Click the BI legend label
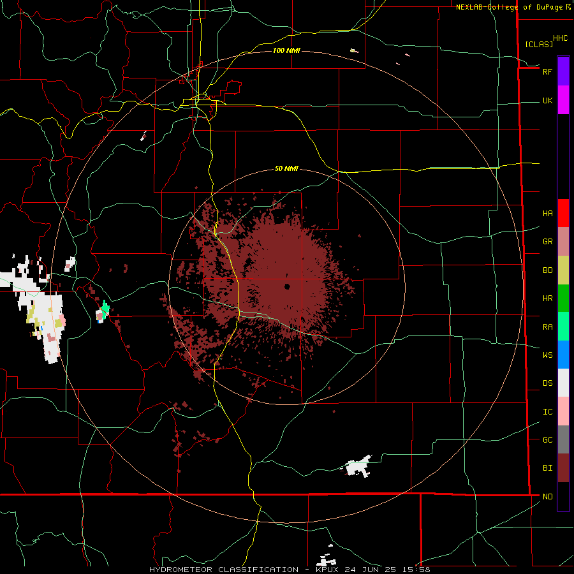This screenshot has width=574, height=574. point(547,468)
